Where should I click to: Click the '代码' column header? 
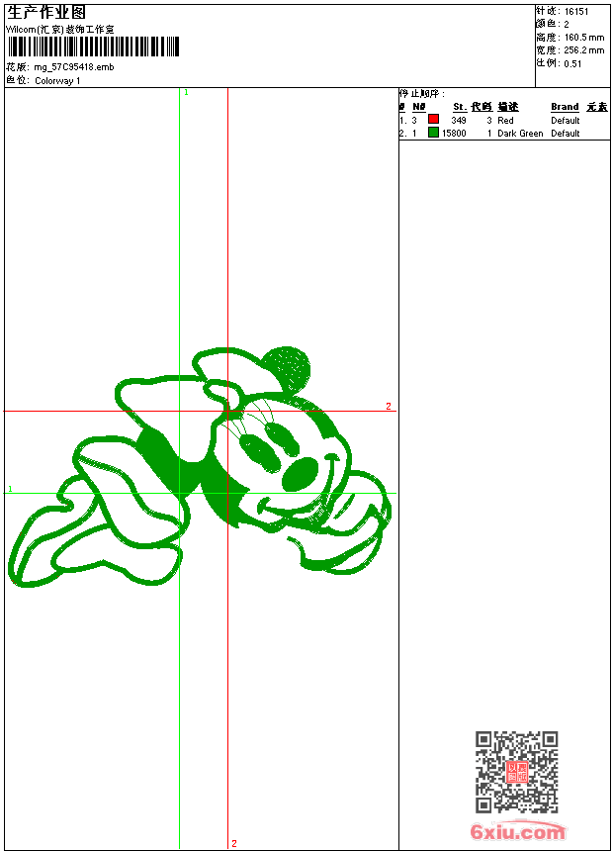pos(482,107)
